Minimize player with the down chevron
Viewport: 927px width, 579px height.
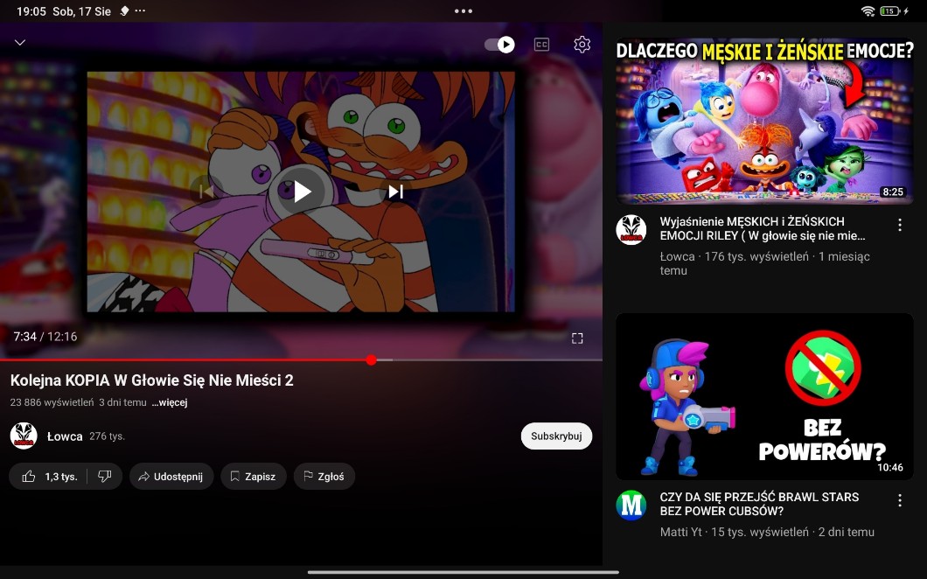click(x=20, y=43)
